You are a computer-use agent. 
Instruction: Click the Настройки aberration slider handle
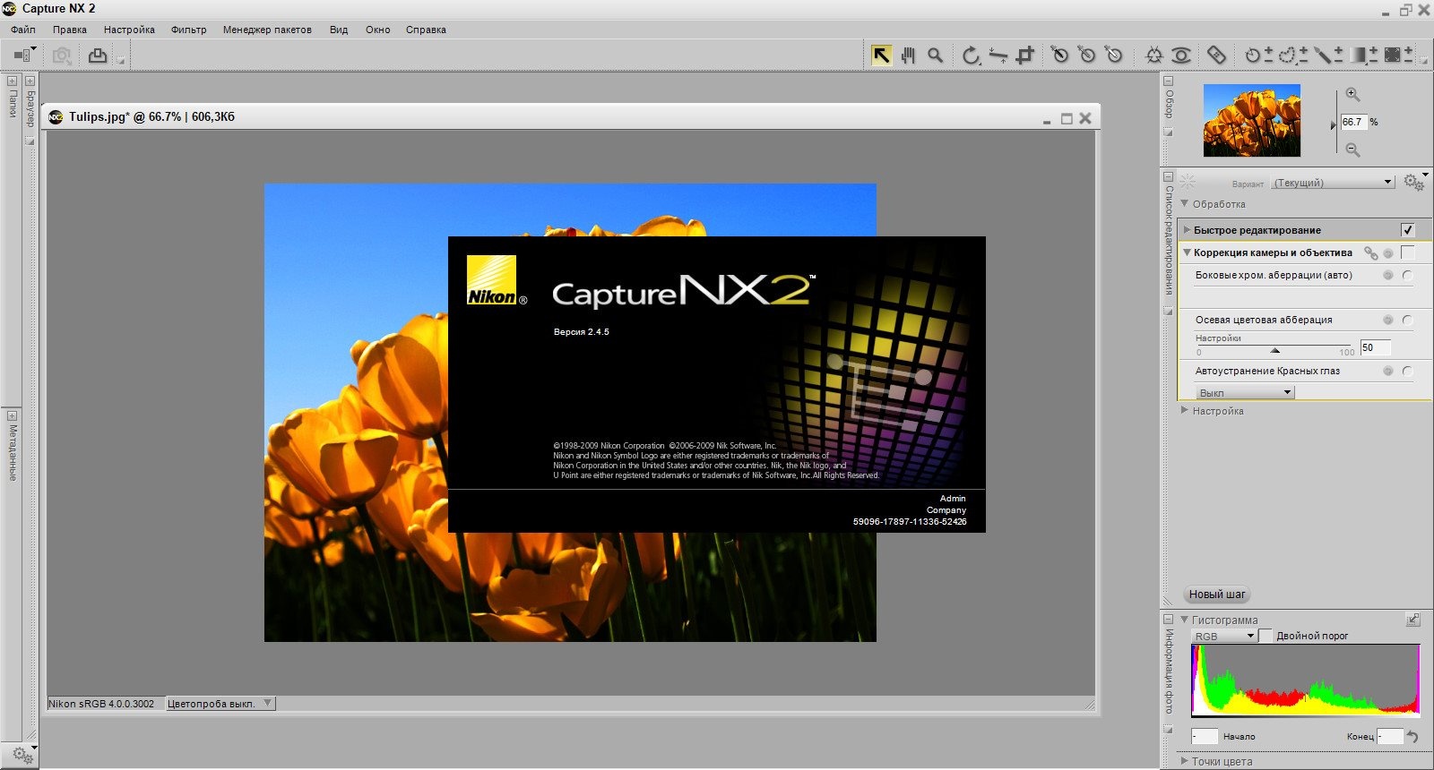tap(1274, 351)
